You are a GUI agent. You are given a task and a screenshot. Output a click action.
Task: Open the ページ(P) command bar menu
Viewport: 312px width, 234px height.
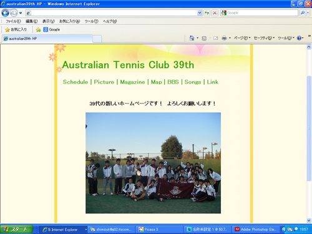242,38
